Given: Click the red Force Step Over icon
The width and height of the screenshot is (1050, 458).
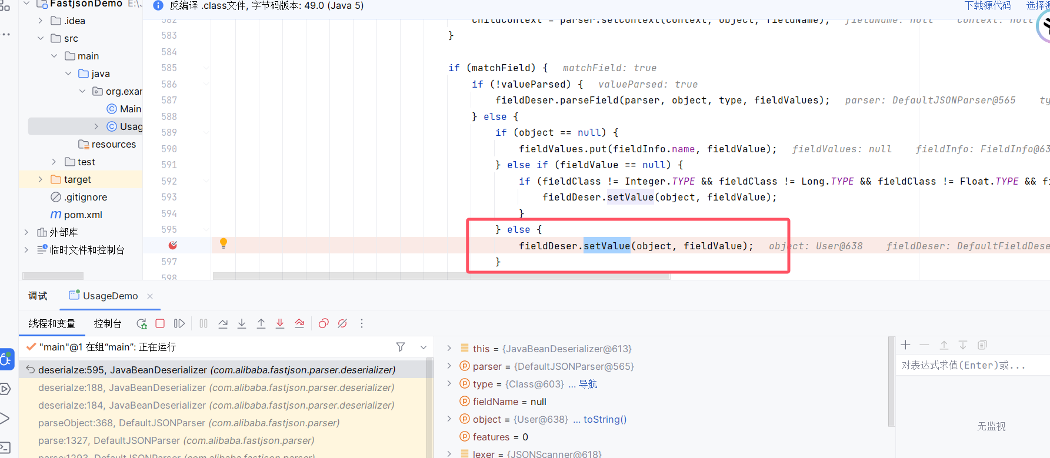Looking at the screenshot, I should (299, 323).
